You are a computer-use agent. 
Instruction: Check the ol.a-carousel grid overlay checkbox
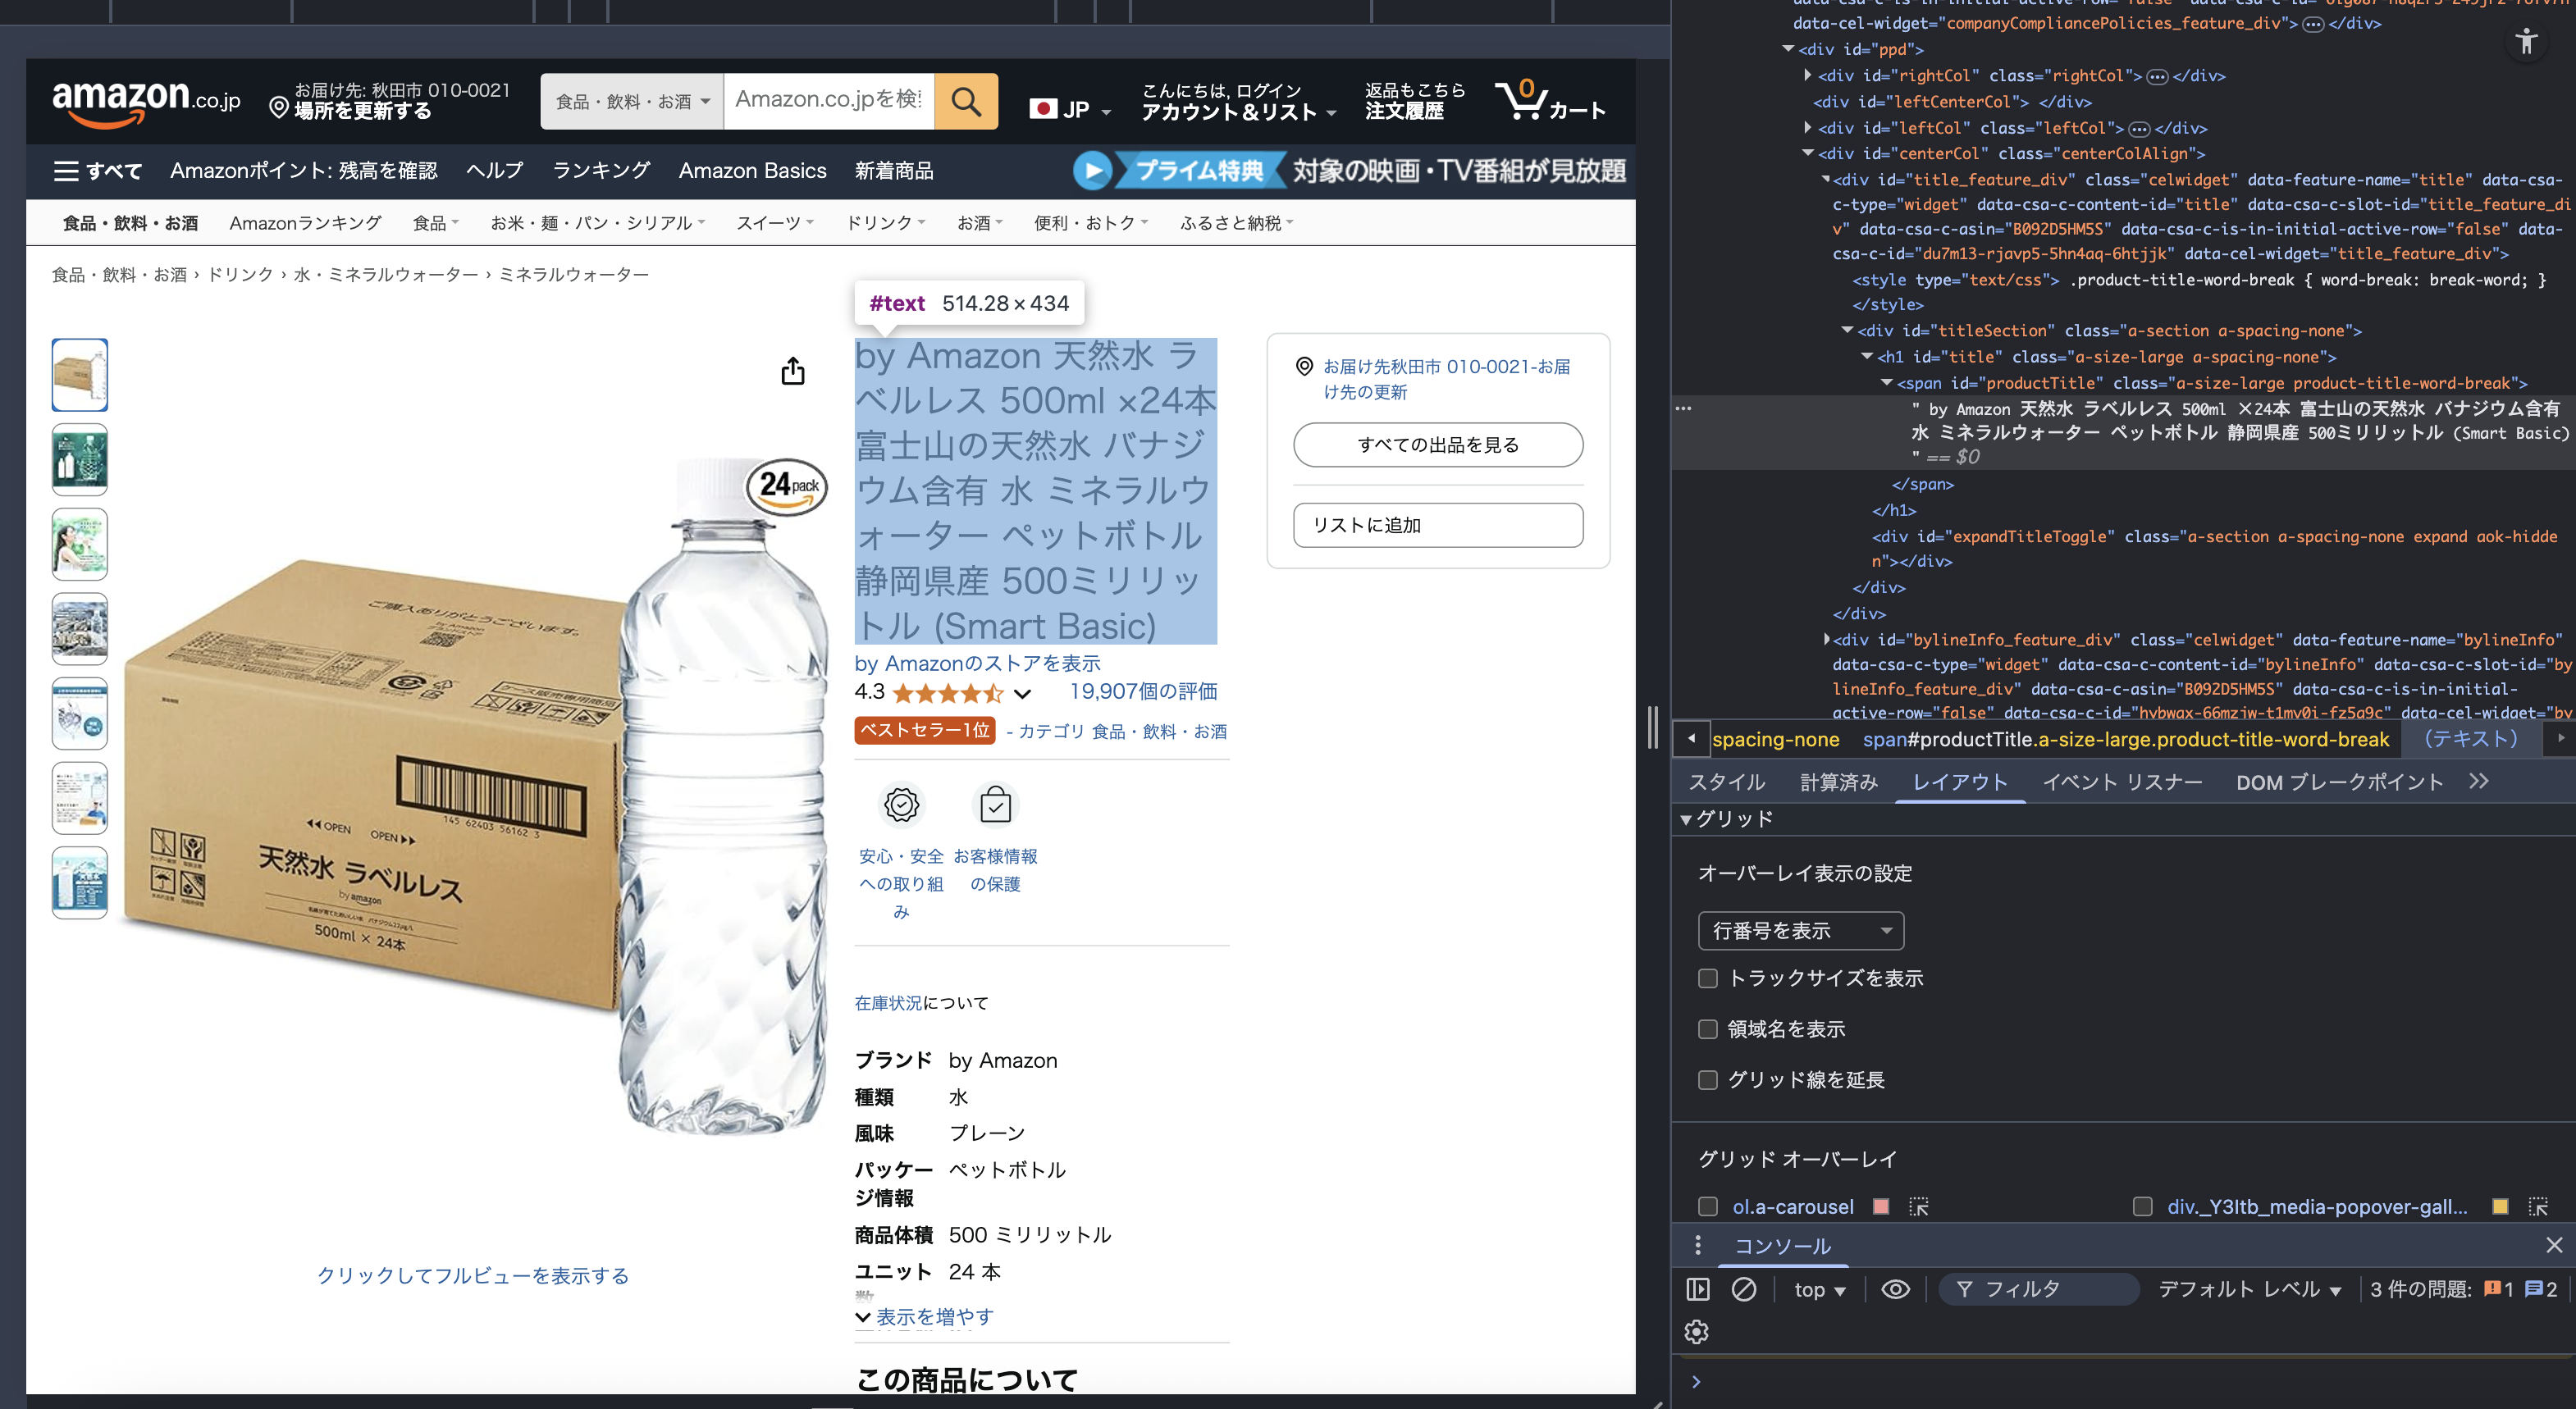(1706, 1207)
